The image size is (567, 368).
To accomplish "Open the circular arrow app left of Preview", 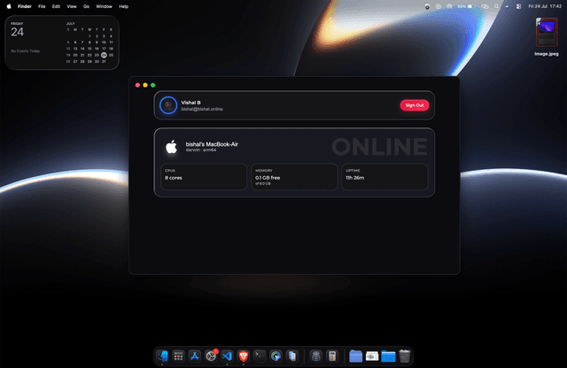I will [276, 356].
